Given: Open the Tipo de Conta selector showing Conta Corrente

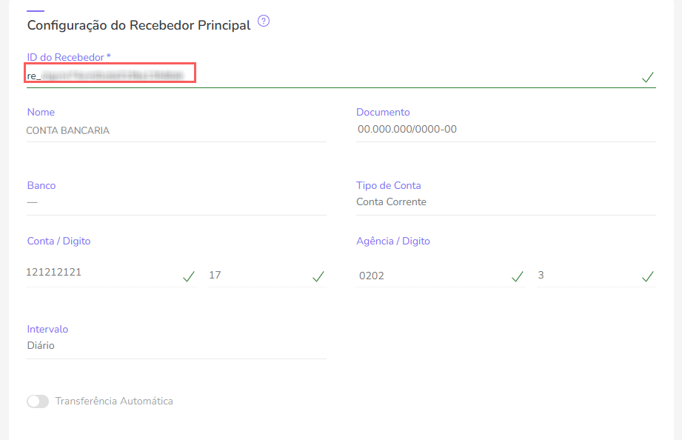Looking at the screenshot, I should [505, 201].
